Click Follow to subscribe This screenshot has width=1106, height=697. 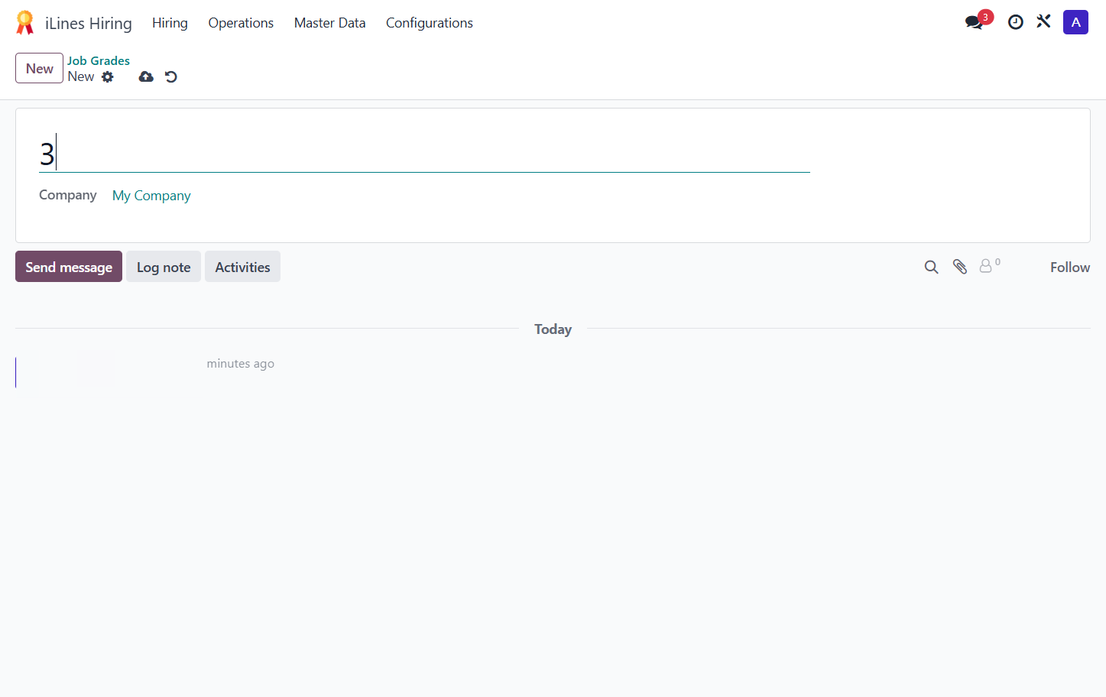1070,267
